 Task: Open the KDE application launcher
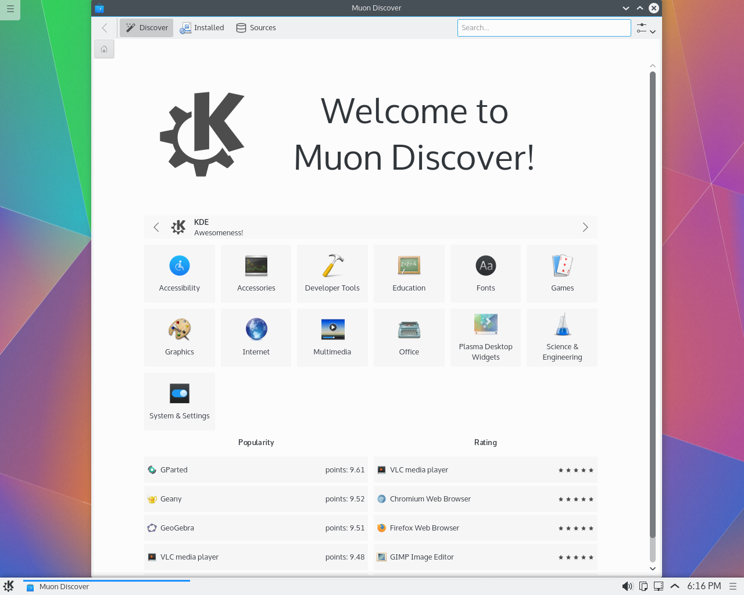point(9,586)
